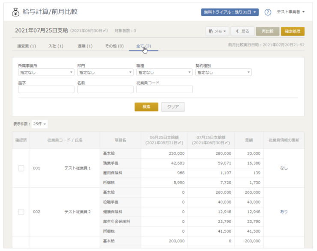Click the 項目名 column header

[120, 140]
